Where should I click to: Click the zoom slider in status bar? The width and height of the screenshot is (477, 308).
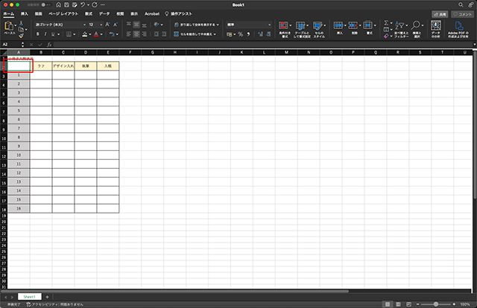[x=436, y=304]
